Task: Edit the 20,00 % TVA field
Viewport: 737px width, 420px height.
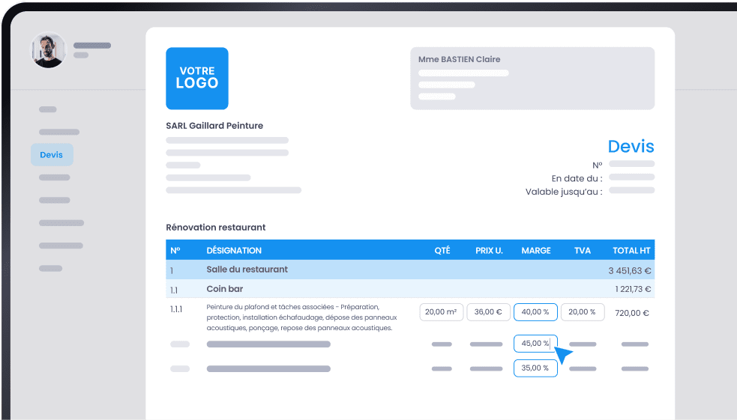Action: click(583, 312)
